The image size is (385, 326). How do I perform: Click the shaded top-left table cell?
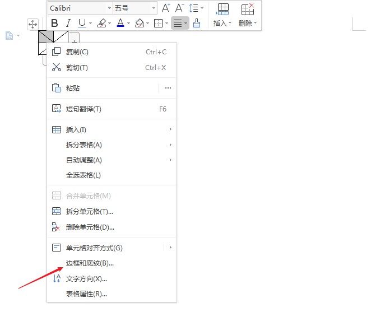[x=46, y=36]
